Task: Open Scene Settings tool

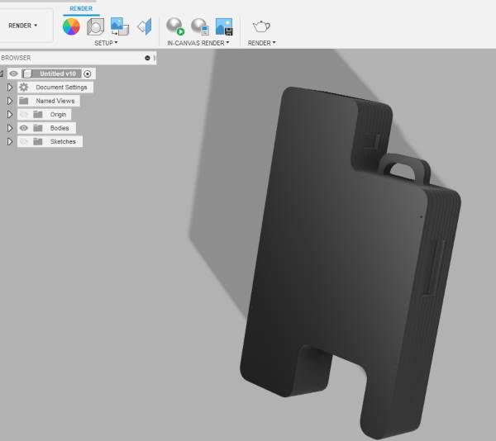Action: point(96,26)
